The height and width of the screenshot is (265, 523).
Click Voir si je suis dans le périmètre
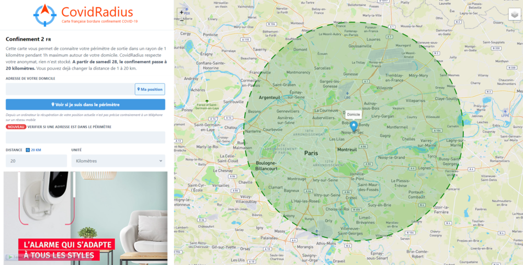click(85, 105)
